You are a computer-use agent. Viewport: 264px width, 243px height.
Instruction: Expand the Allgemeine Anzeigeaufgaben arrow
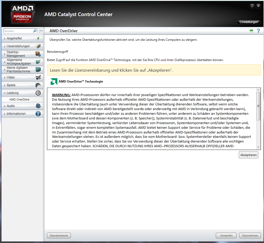5,62
